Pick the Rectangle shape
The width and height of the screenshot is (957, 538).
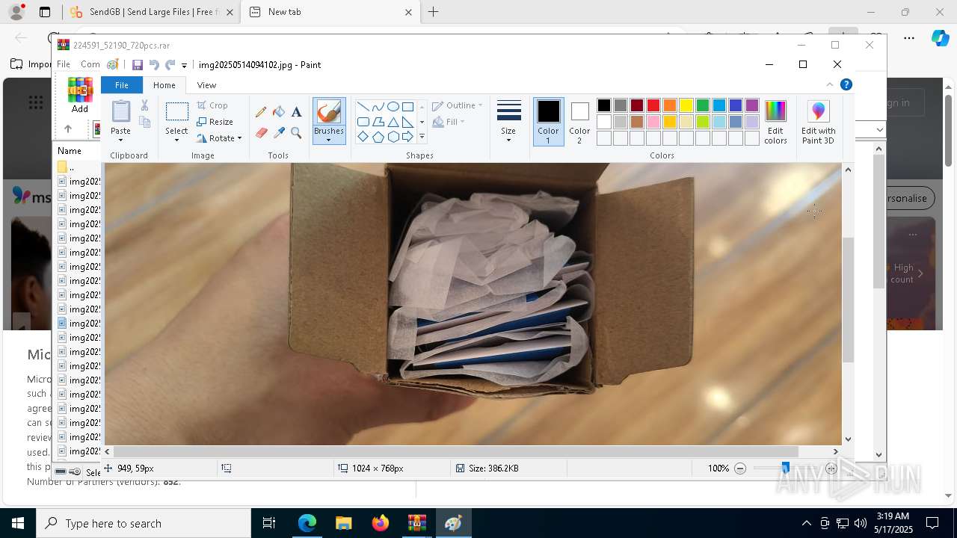[407, 106]
